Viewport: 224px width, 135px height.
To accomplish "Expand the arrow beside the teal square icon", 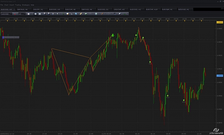I will (99, 14).
